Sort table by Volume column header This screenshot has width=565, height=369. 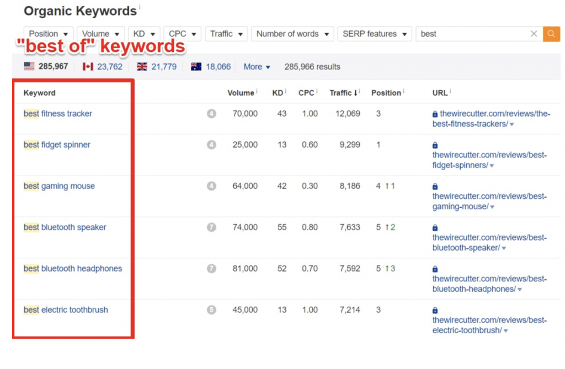241,93
